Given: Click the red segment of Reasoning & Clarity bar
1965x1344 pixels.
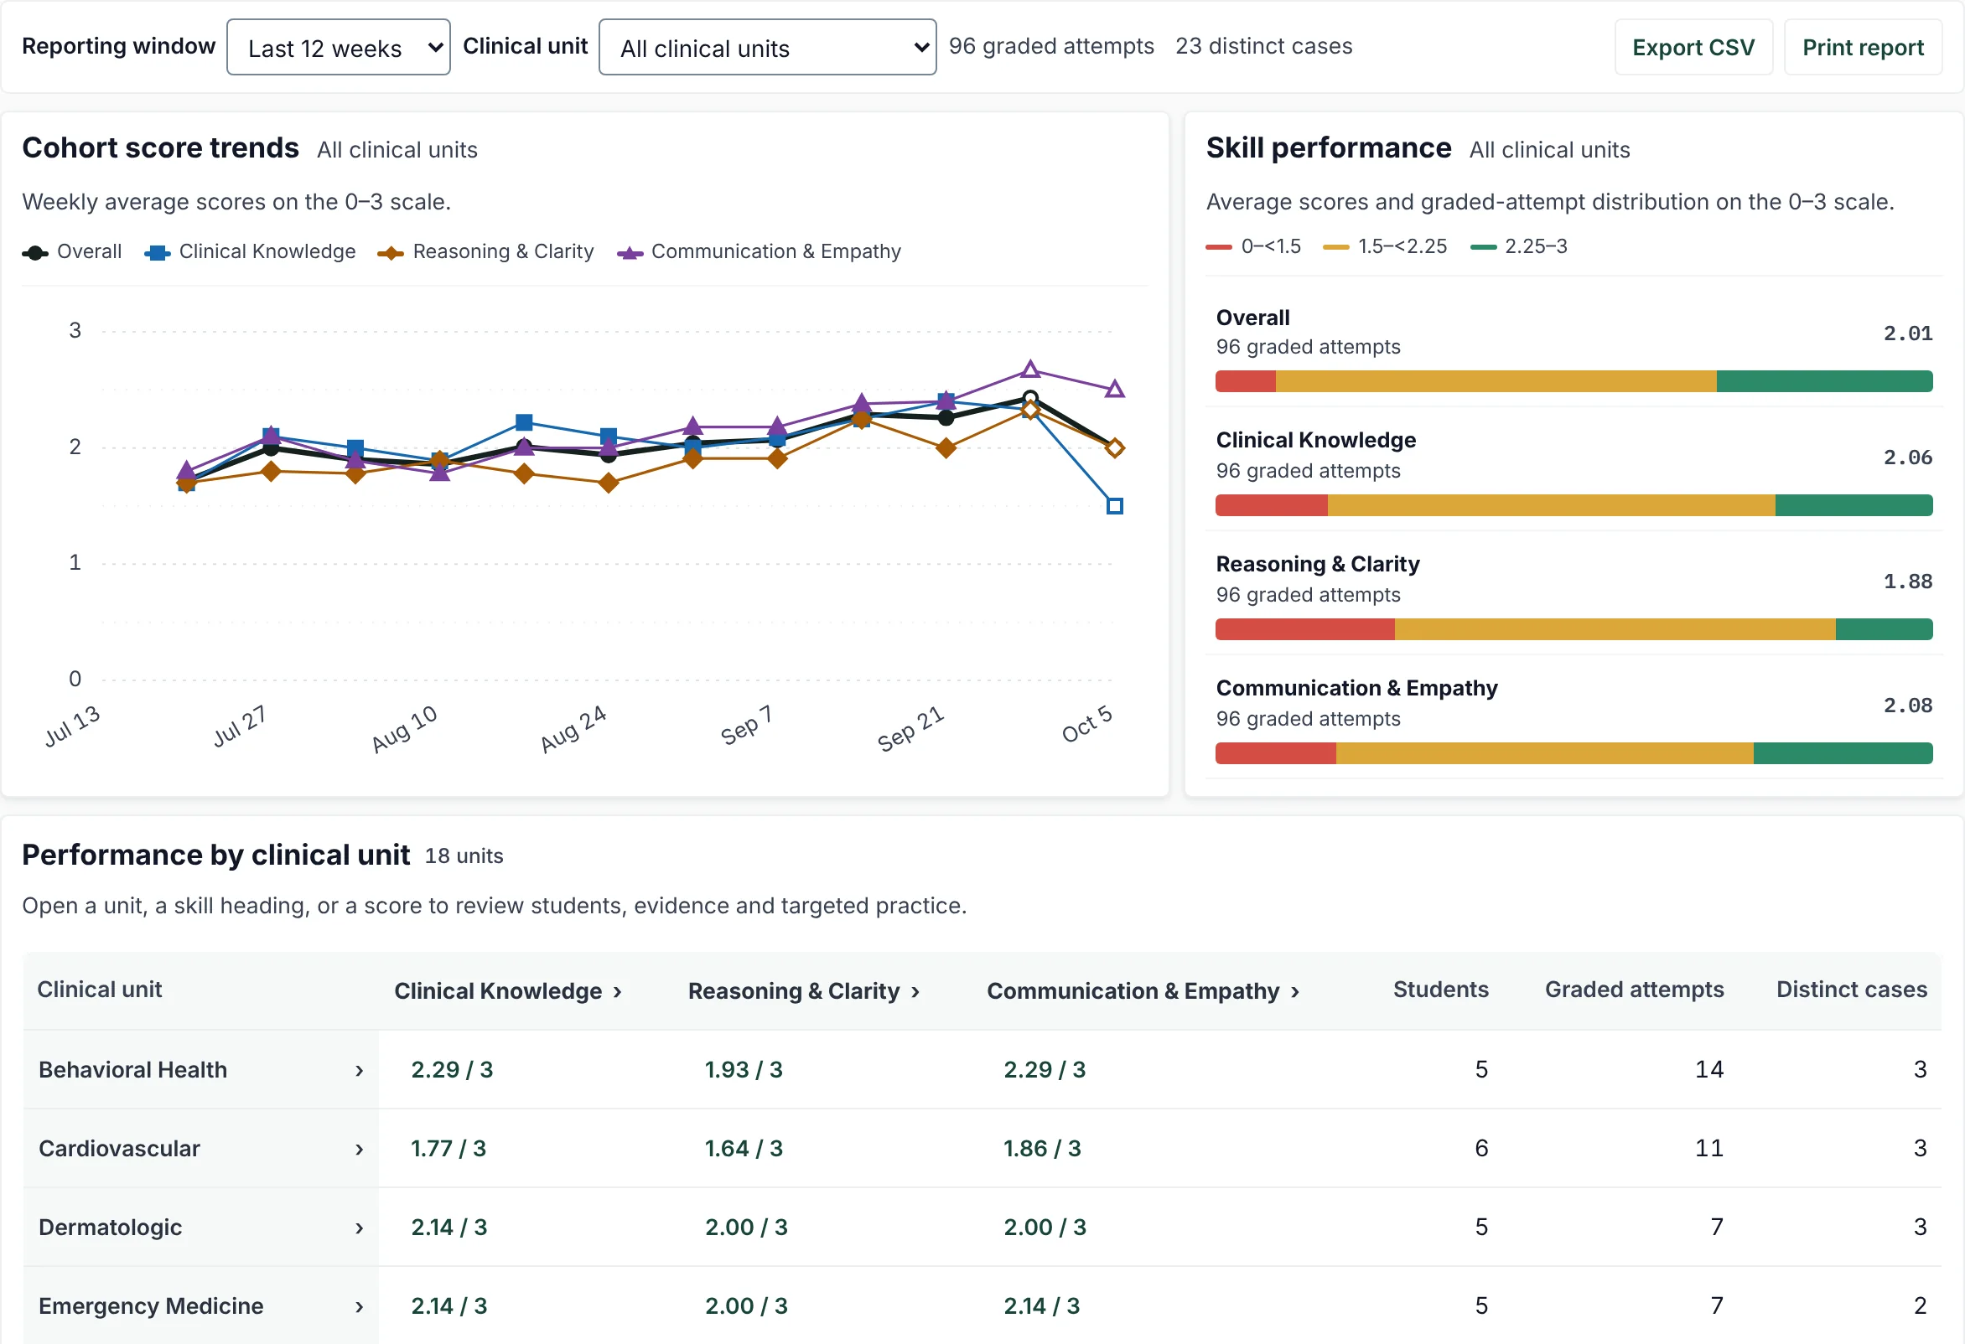Looking at the screenshot, I should pos(1304,630).
